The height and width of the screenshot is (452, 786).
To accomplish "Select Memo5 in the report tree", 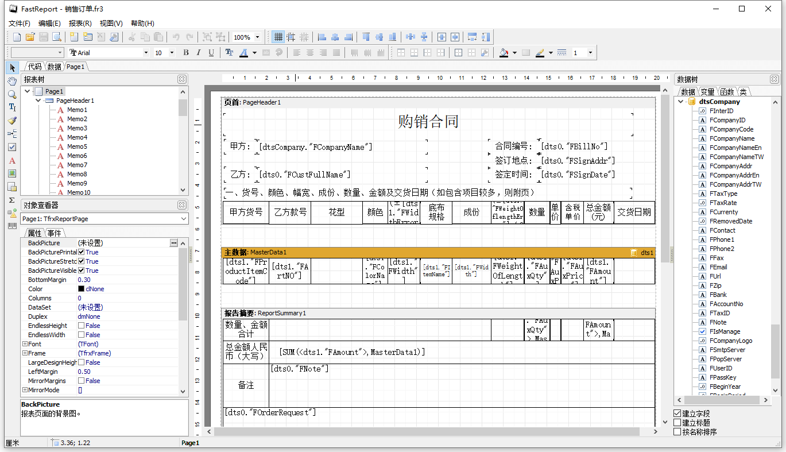I will pos(77,146).
